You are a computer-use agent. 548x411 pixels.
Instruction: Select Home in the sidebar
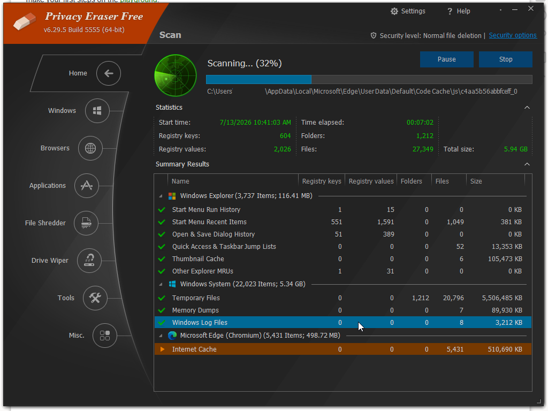pos(78,73)
